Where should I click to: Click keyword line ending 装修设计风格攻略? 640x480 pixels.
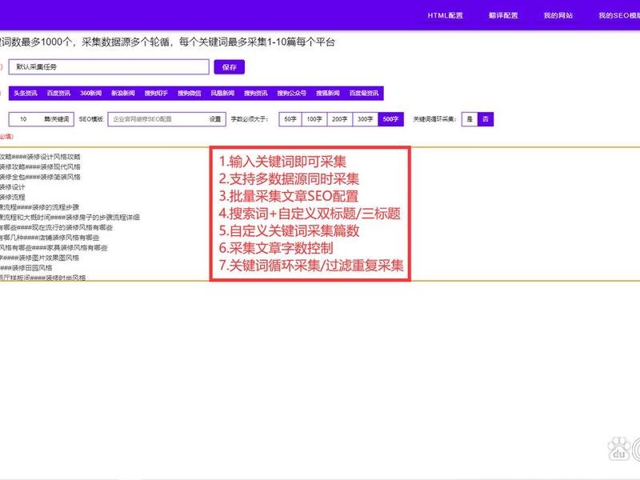coord(40,157)
